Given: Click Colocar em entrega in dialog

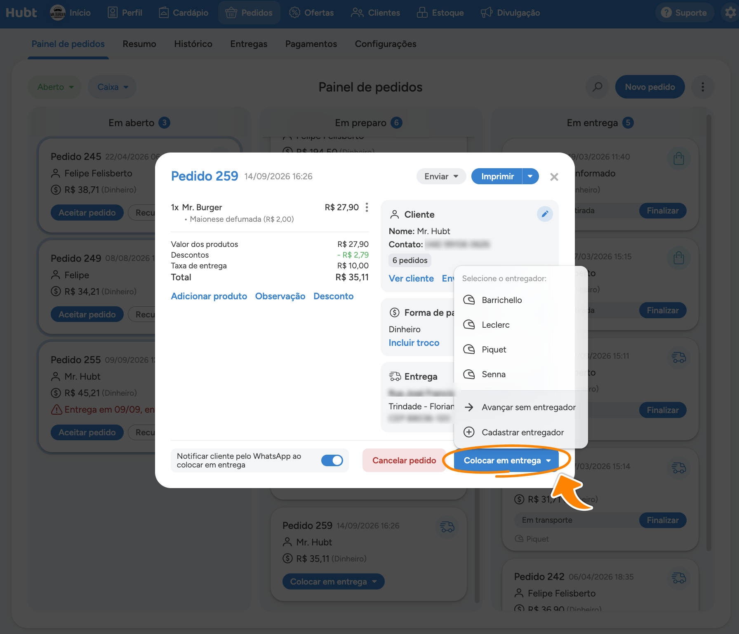Looking at the screenshot, I should click(506, 460).
